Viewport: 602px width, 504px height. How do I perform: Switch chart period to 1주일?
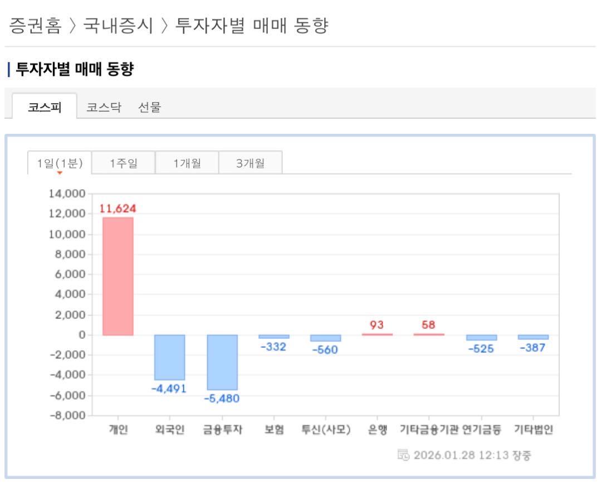123,162
